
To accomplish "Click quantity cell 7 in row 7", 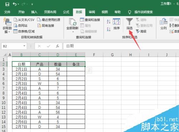I will (58, 88).
